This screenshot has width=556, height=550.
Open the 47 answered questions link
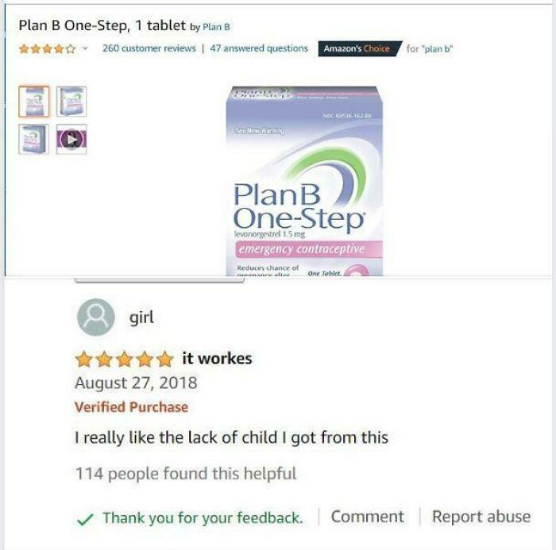pos(259,48)
